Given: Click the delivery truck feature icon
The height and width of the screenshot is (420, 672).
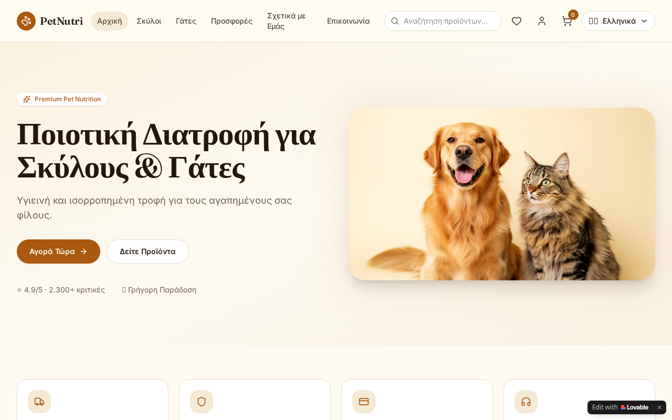Looking at the screenshot, I should tap(39, 402).
